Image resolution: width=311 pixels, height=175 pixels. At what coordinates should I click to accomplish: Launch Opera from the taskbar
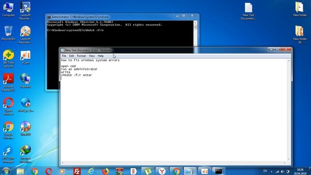(49, 171)
